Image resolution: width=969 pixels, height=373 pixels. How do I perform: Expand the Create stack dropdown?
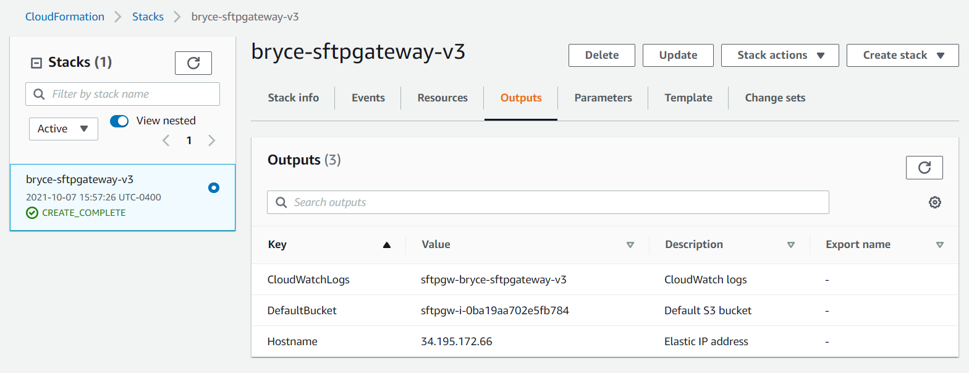point(903,55)
